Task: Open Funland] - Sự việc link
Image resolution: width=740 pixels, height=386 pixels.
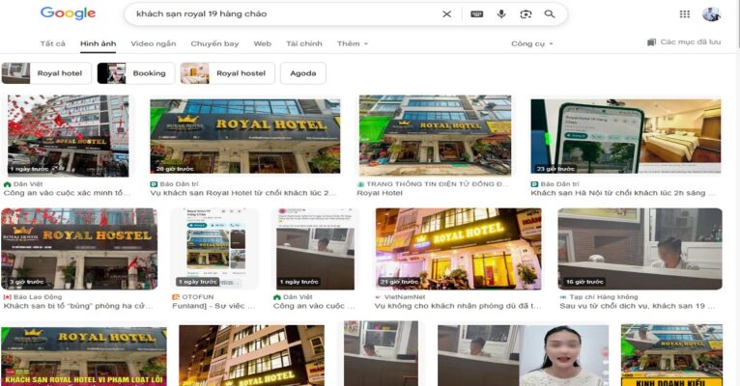Action: [x=213, y=306]
